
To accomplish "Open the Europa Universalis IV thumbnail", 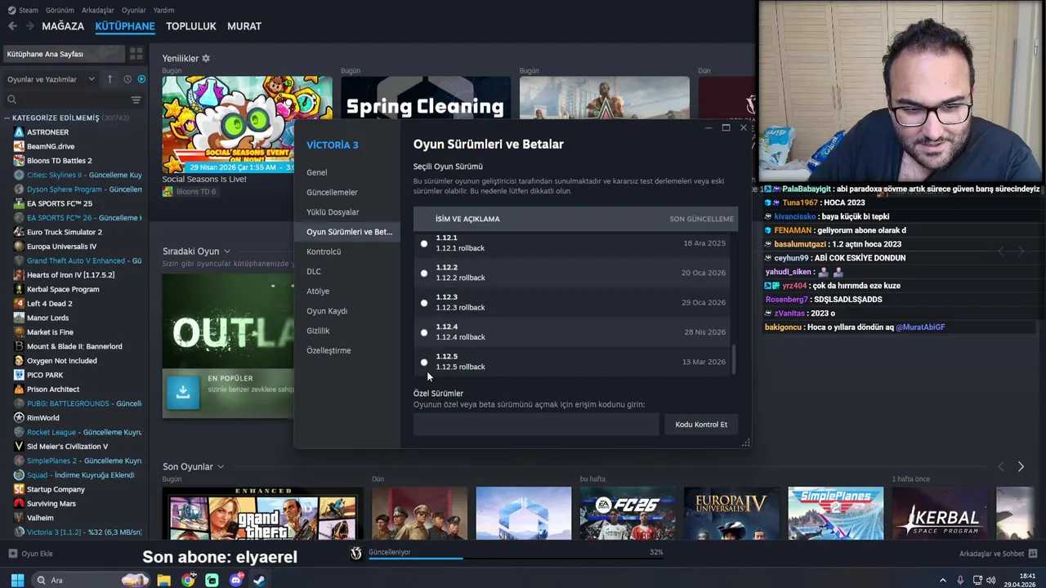I will 731,514.
